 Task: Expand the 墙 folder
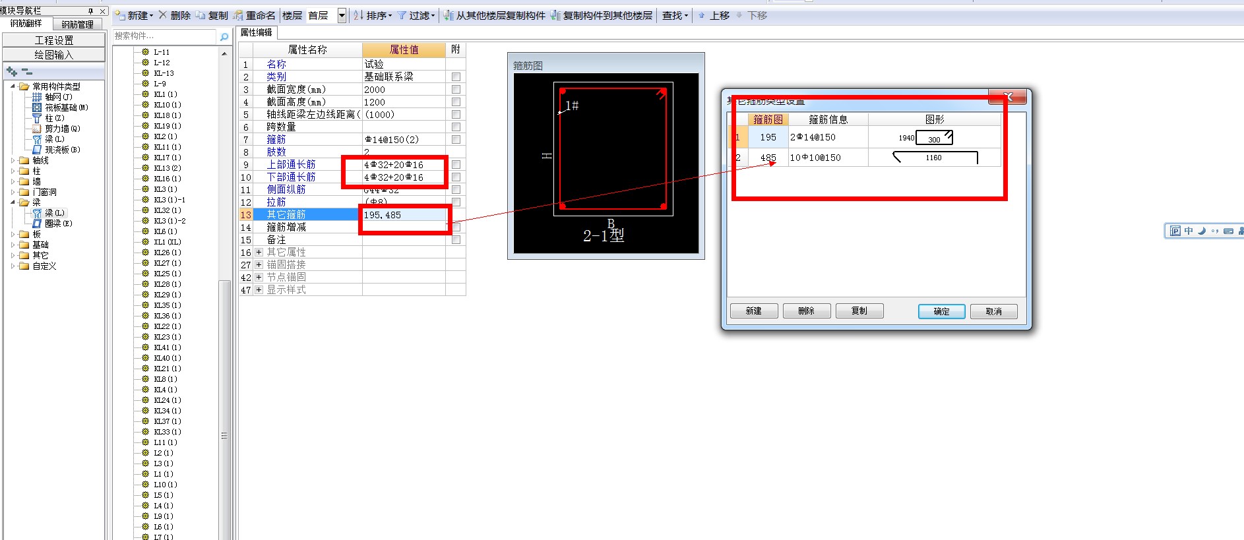[x=13, y=181]
